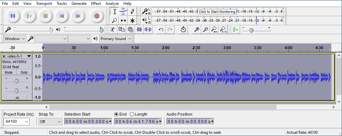Skip to Start of the track

click(x=62, y=16)
